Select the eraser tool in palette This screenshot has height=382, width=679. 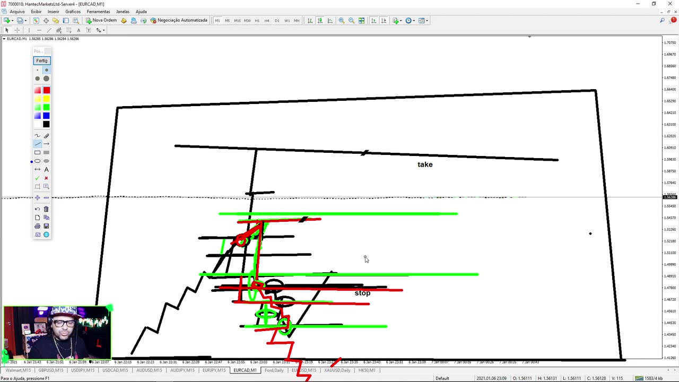(46, 136)
